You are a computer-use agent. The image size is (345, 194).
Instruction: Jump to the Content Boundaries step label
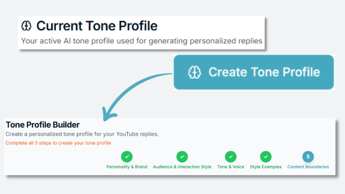click(x=308, y=167)
